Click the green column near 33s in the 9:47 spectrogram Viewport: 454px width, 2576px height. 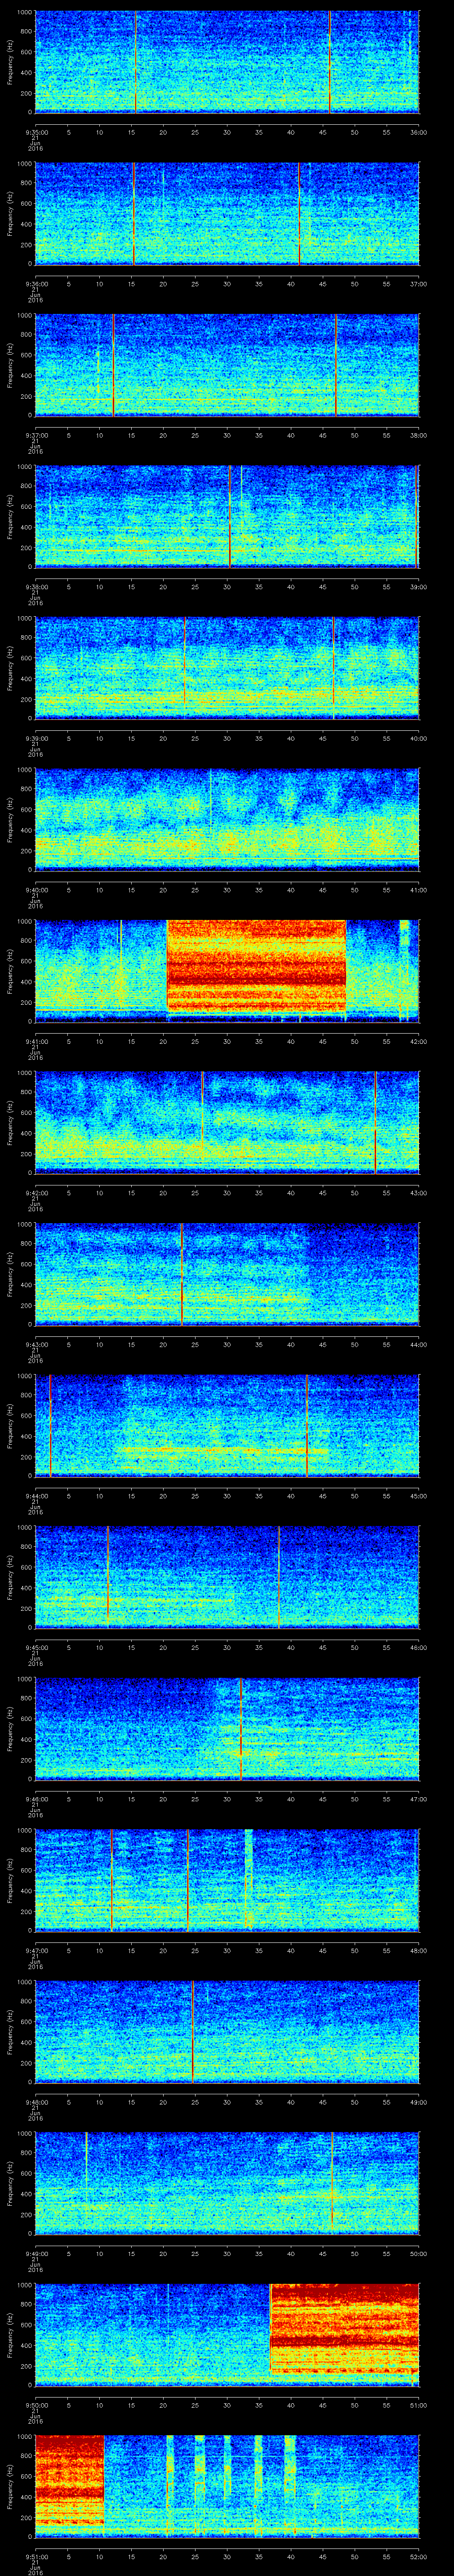tap(248, 1879)
